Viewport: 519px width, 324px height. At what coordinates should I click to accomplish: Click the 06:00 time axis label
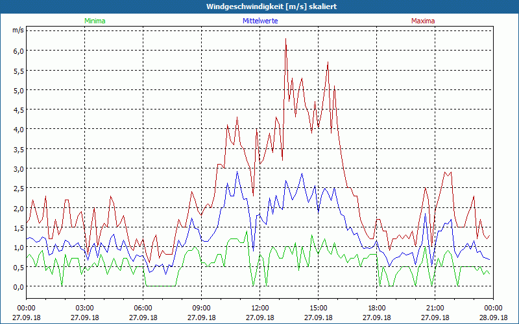point(143,308)
